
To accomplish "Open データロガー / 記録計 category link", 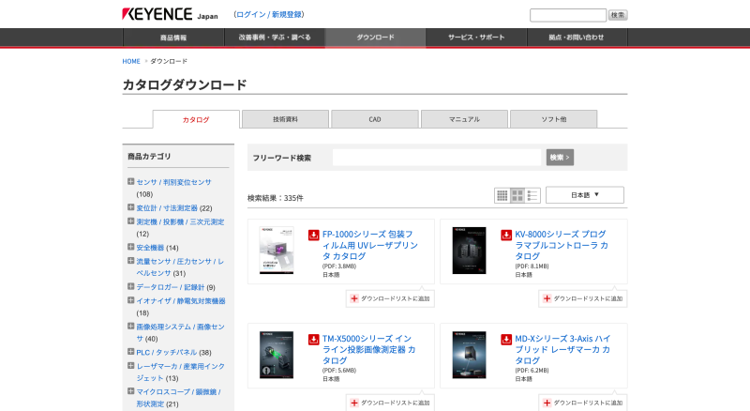I will pos(171,287).
